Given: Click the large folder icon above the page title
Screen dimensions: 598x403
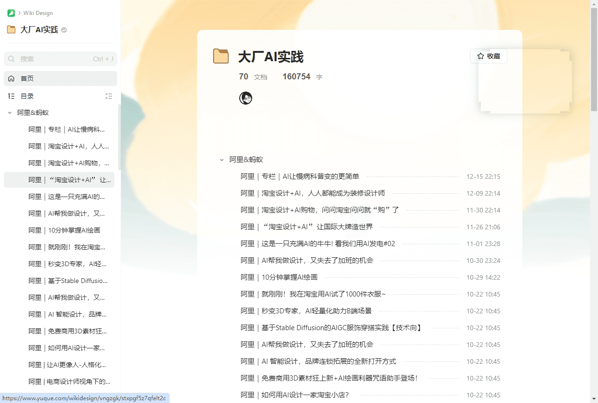Looking at the screenshot, I should (221, 56).
